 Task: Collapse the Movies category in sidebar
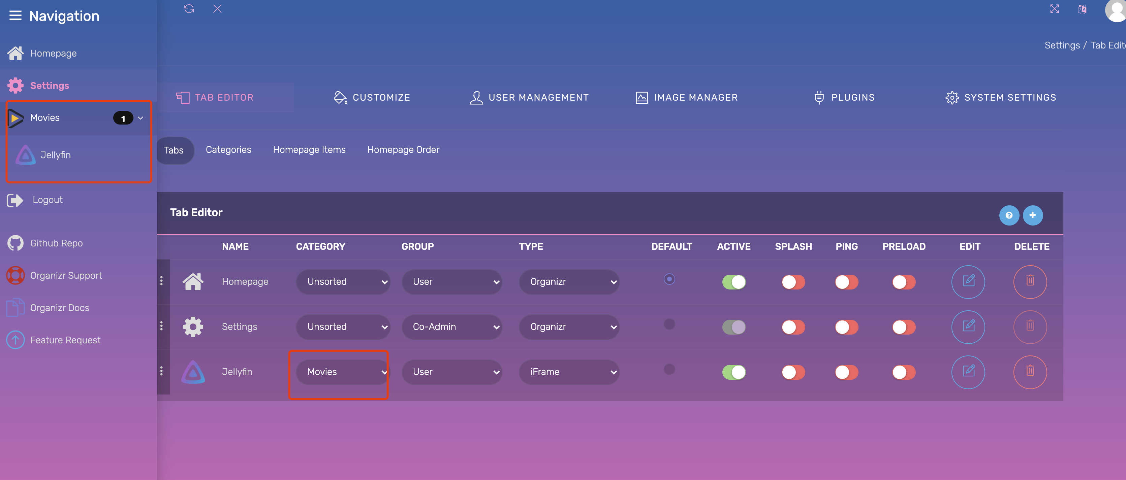click(x=141, y=118)
